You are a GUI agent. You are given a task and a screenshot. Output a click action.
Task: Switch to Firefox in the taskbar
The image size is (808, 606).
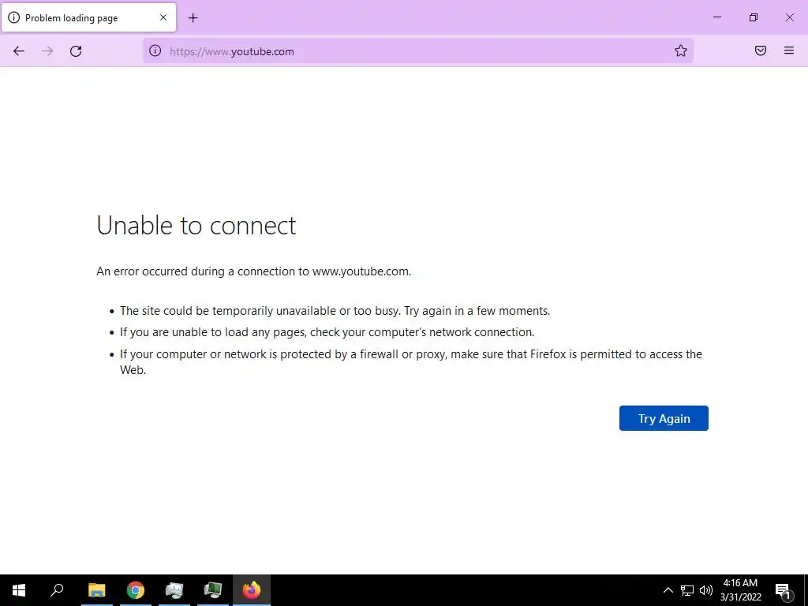pyautogui.click(x=252, y=590)
